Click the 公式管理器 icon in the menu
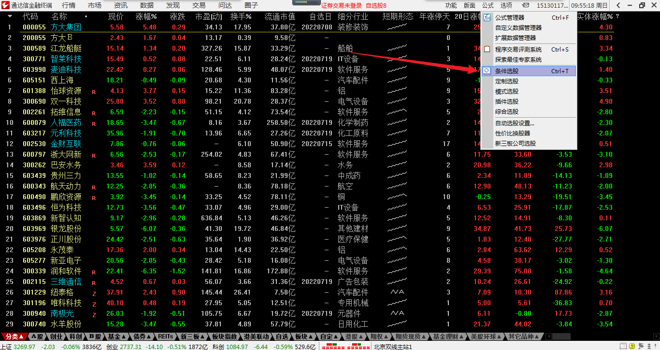 [487, 18]
